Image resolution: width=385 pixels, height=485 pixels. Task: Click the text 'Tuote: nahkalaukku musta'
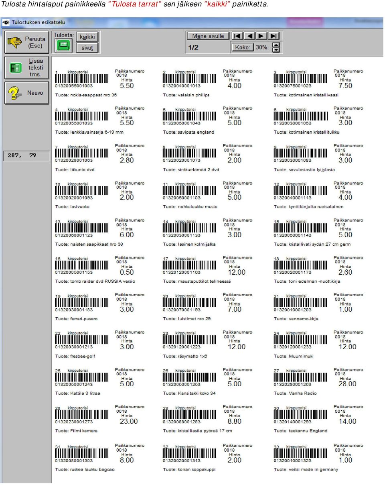point(190,207)
